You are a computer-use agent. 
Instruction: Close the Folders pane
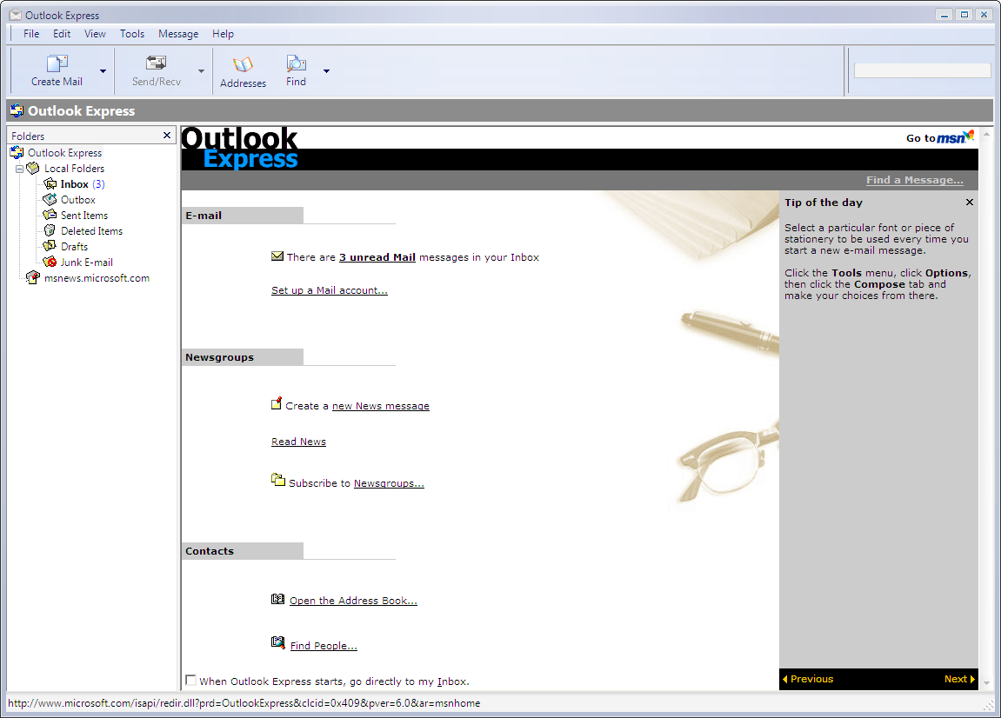(167, 136)
